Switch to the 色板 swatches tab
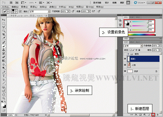Viewport: 163px width, 117px height. coord(132,17)
